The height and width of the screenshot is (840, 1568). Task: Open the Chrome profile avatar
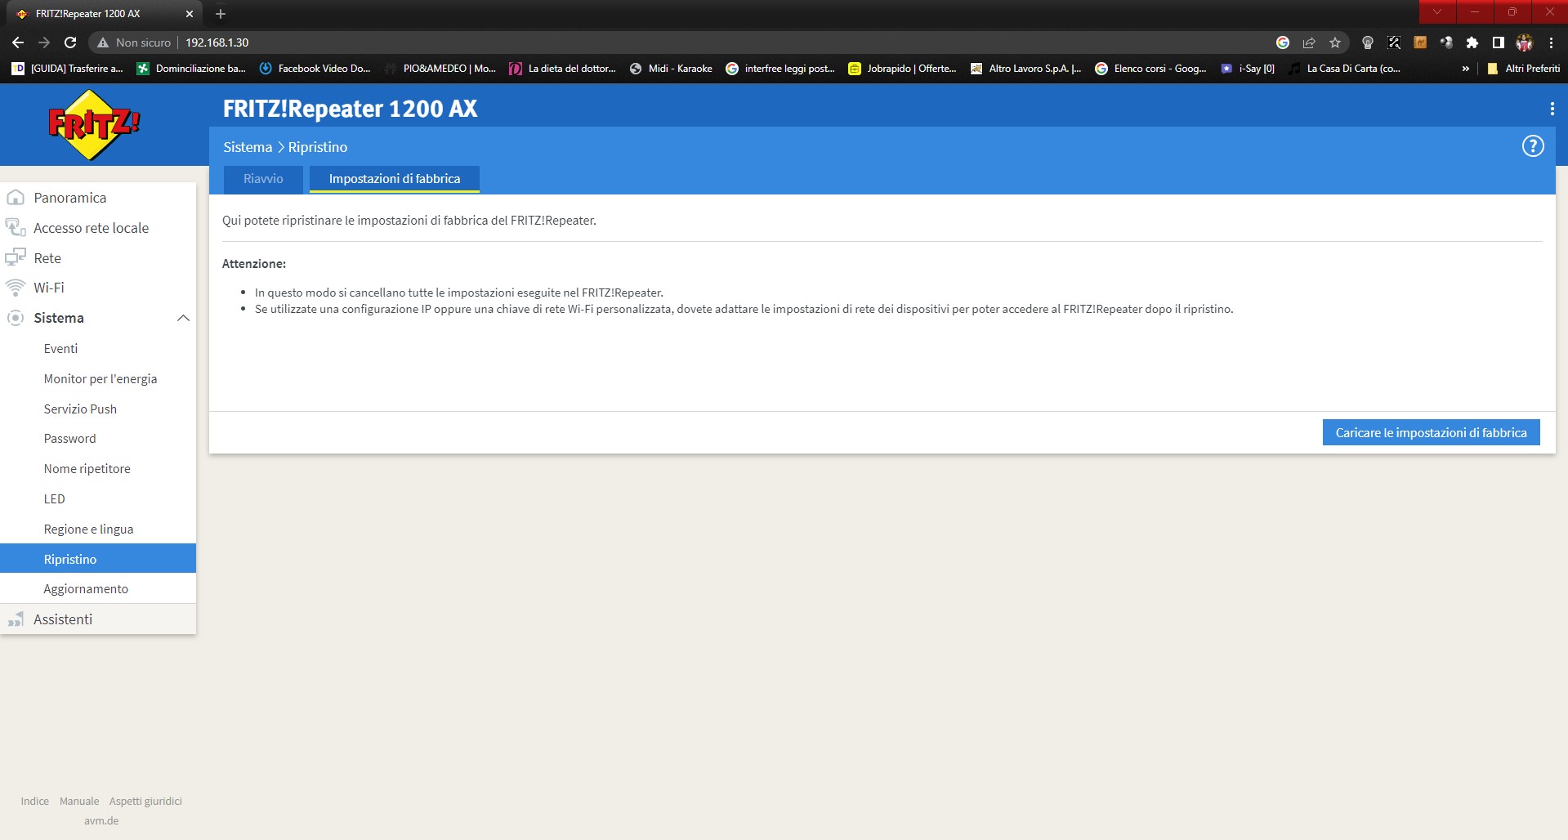point(1525,42)
